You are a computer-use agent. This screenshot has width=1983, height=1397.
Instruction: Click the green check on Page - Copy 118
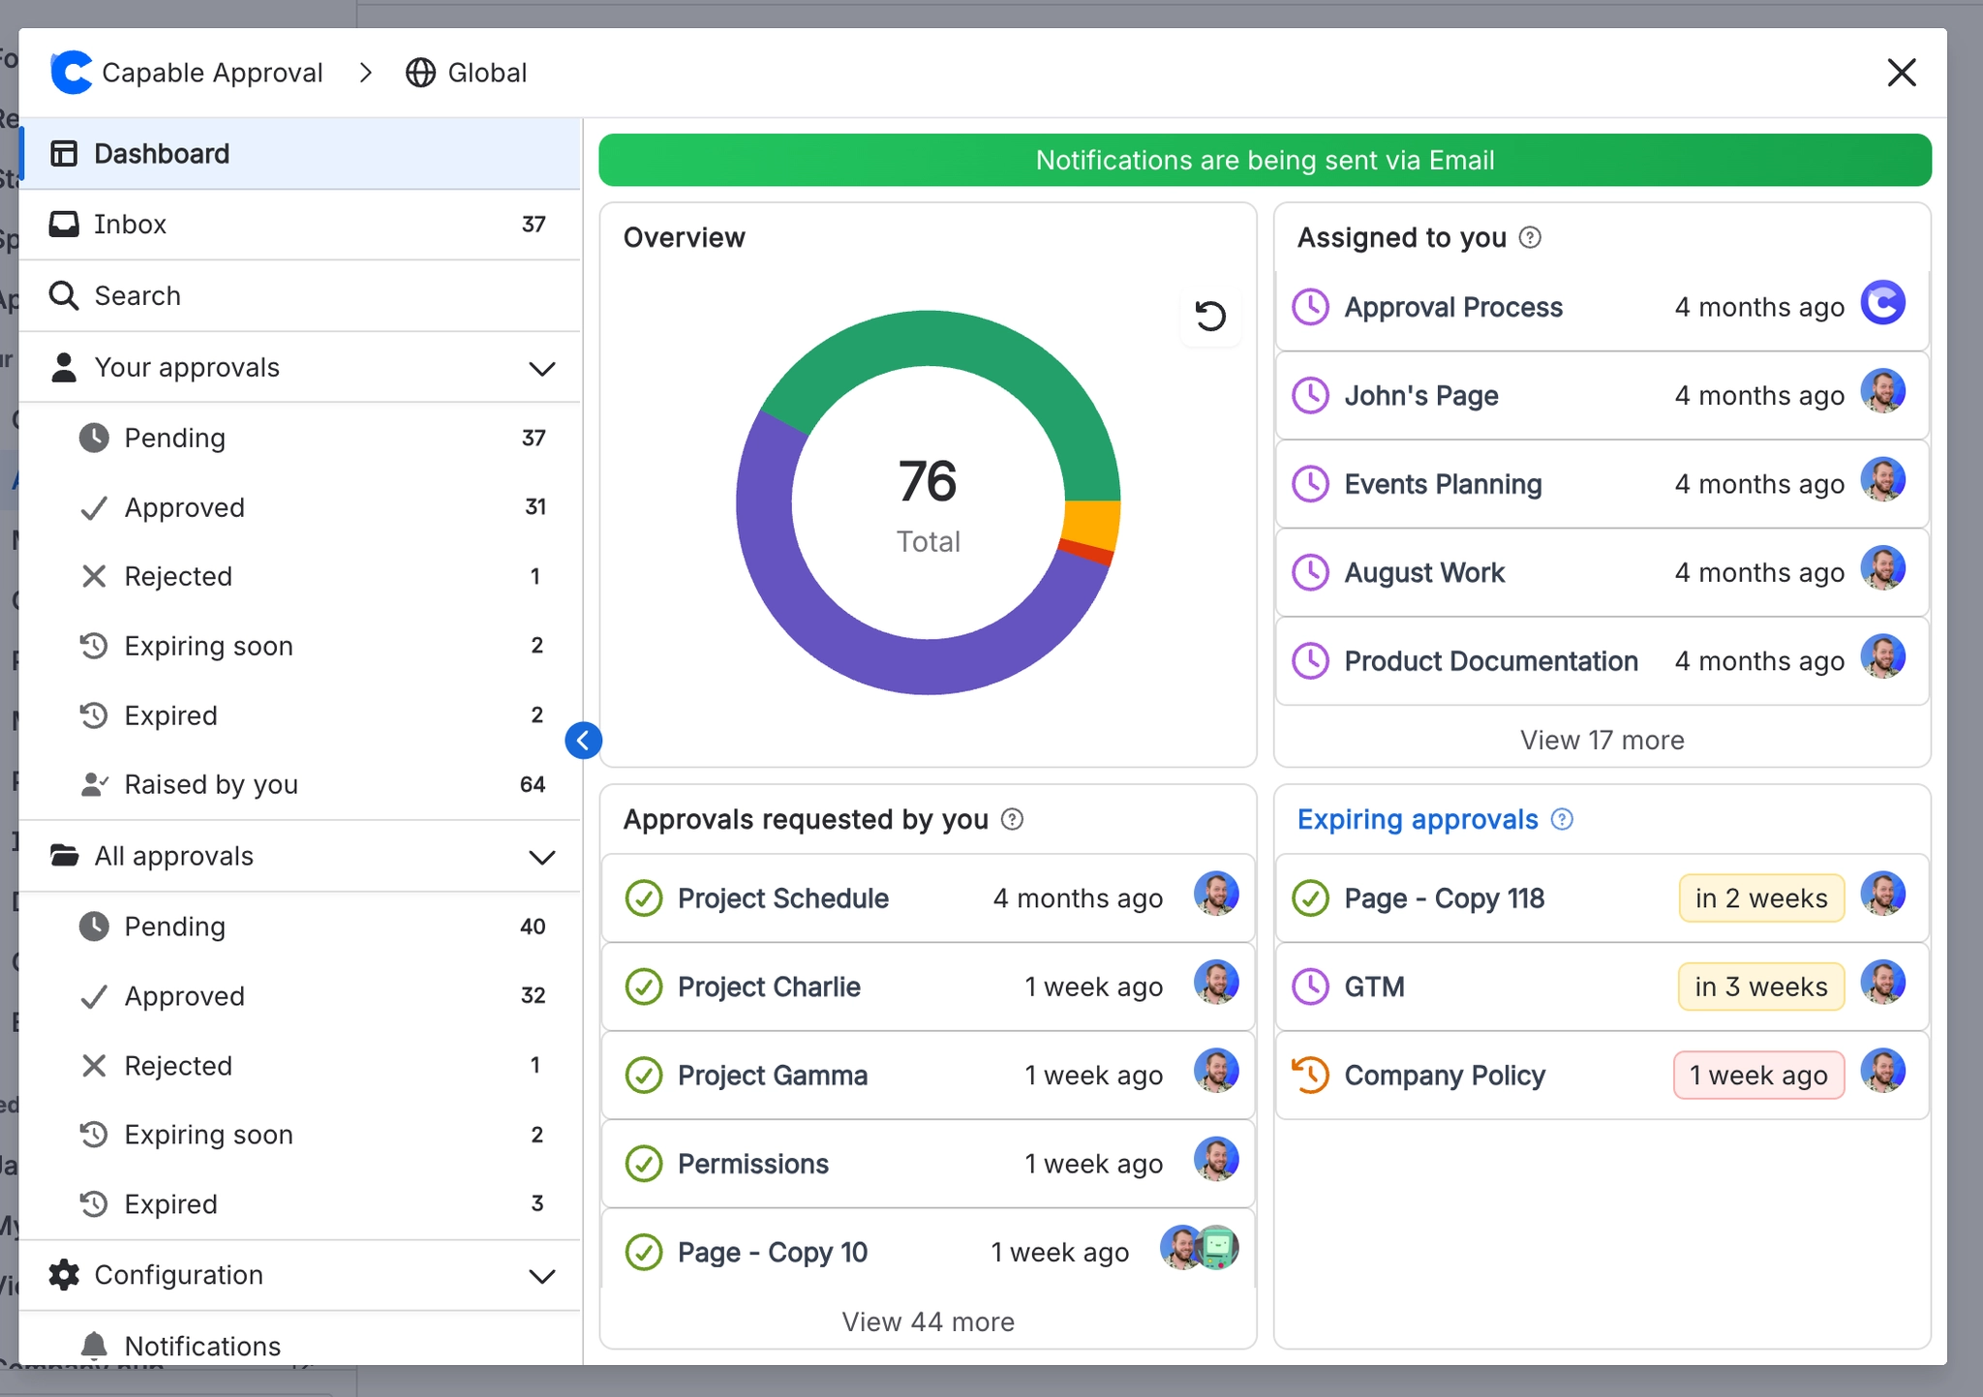(x=1310, y=898)
